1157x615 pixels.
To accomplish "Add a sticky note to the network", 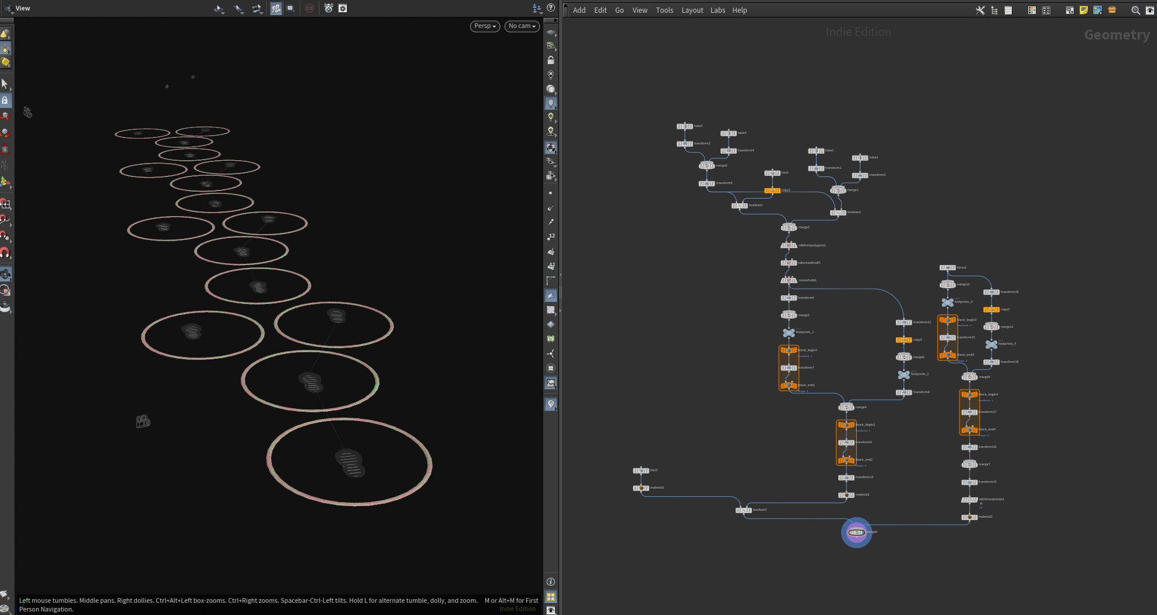I will click(x=1084, y=10).
